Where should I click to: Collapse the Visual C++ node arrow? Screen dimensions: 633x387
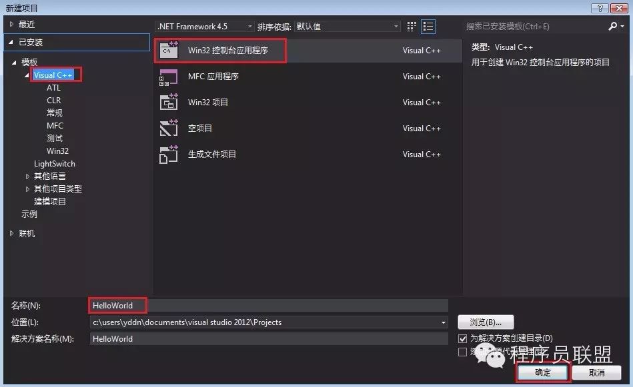pyautogui.click(x=27, y=75)
